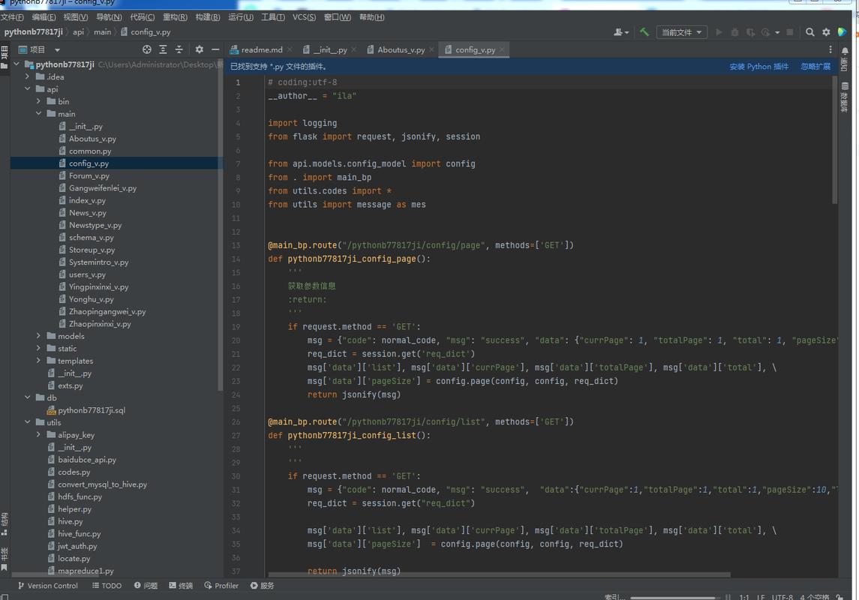Open the 当前文件 run configuration dropdown
The width and height of the screenshot is (859, 600).
(682, 32)
